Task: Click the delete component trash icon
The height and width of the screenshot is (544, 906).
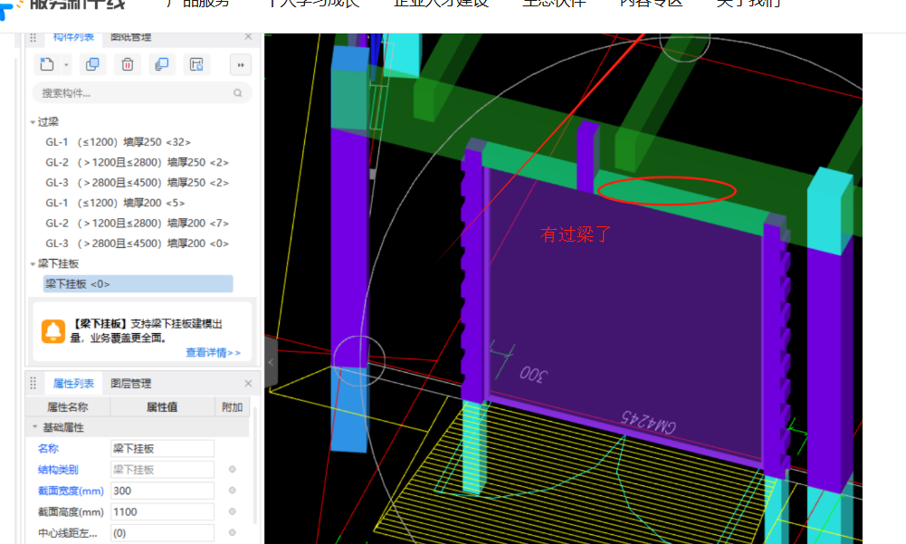Action: point(127,64)
